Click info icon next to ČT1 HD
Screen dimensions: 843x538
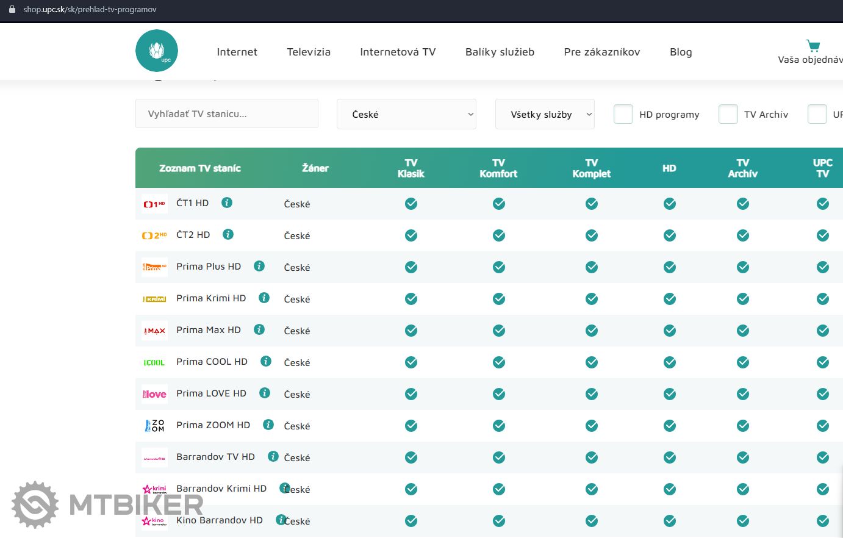pyautogui.click(x=227, y=203)
